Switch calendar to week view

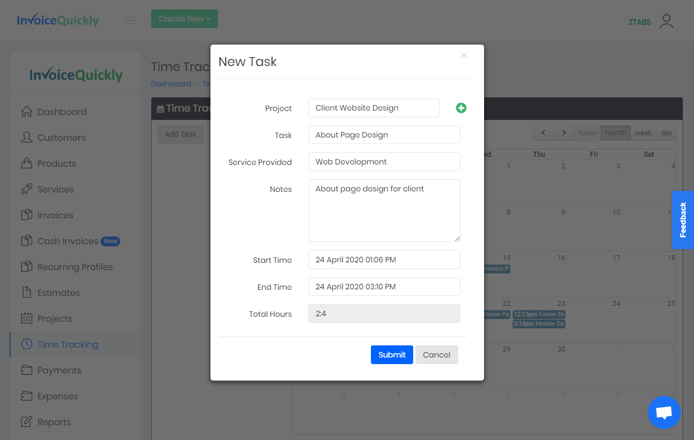pyautogui.click(x=643, y=133)
